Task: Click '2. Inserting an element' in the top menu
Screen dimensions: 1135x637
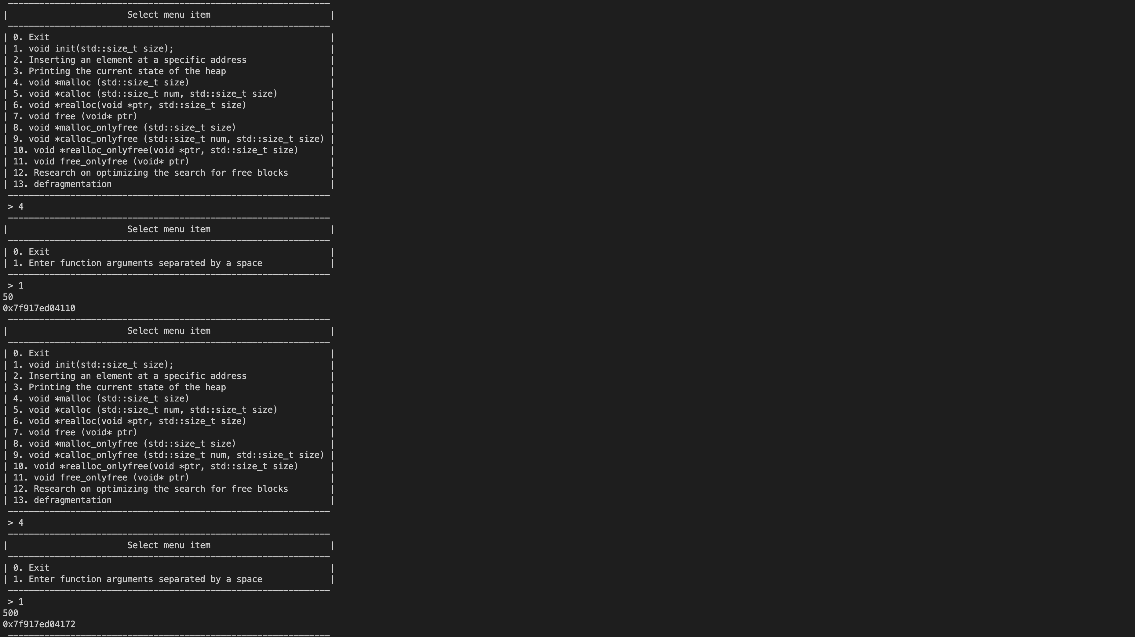Action: [130, 60]
